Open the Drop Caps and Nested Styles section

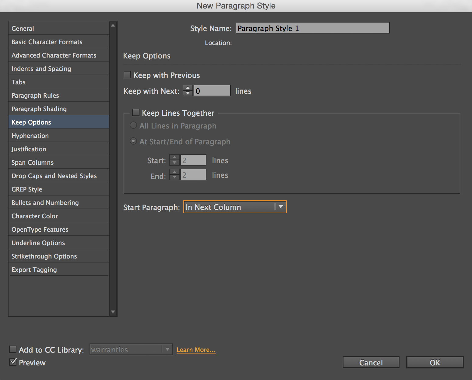[54, 176]
